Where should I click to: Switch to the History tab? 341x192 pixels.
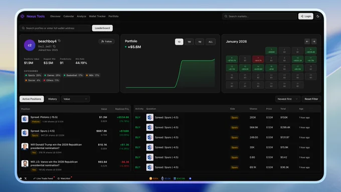53,99
